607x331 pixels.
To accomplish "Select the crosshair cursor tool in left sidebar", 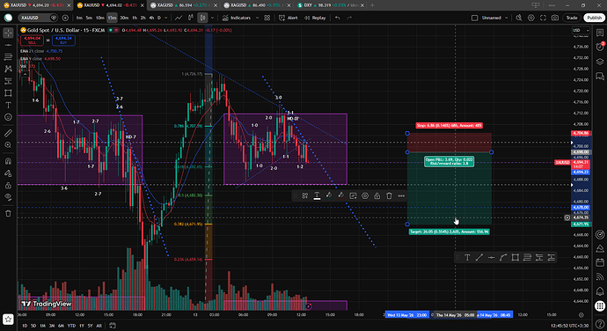I will coord(8,33).
